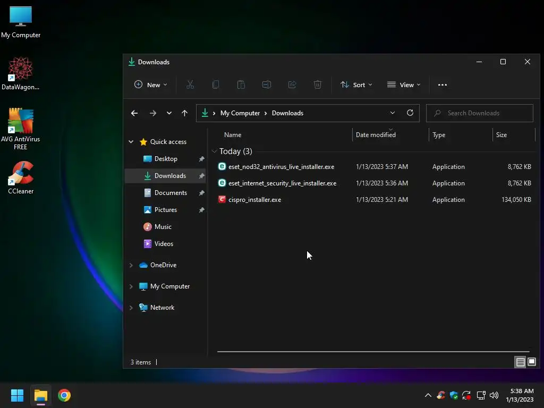Open DataWagon desktop shortcut
Viewport: 544px width, 408px height.
[21, 73]
